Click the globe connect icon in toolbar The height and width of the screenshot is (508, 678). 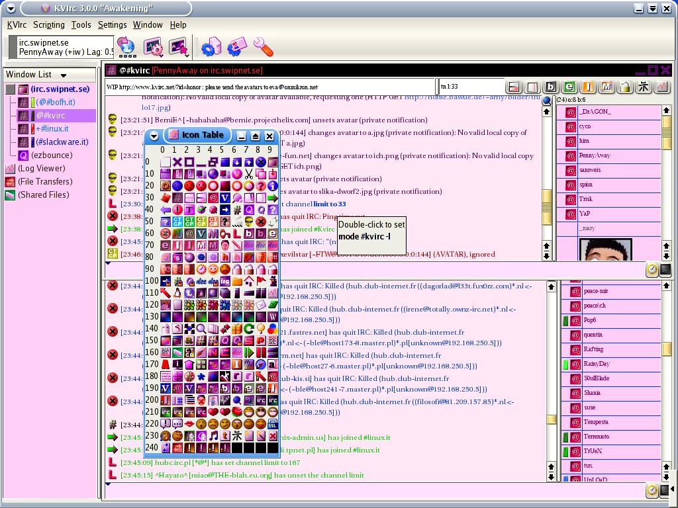(x=126, y=46)
